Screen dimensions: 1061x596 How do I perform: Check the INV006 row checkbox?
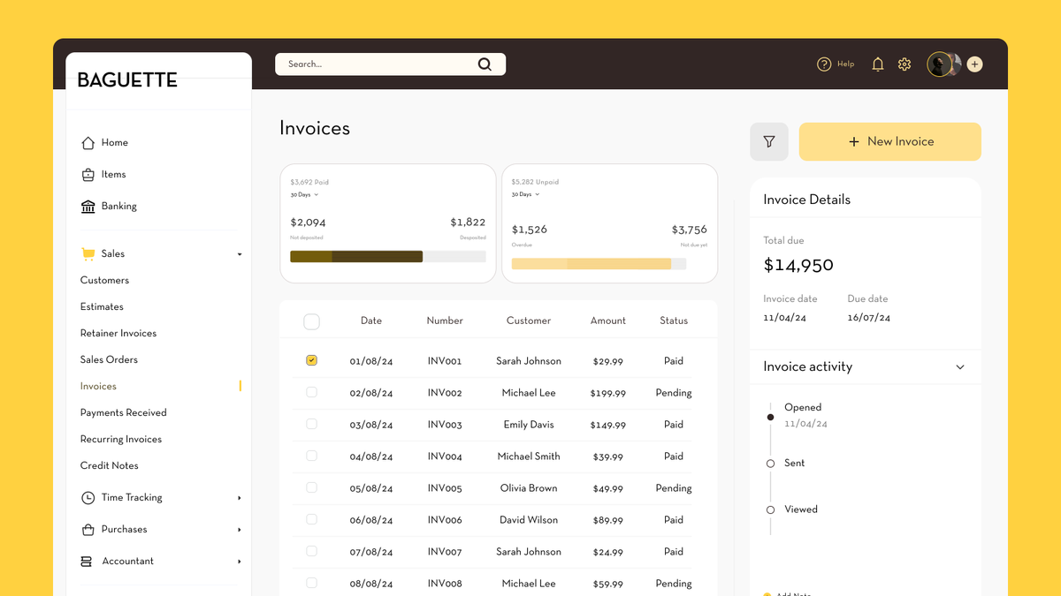[x=311, y=519]
